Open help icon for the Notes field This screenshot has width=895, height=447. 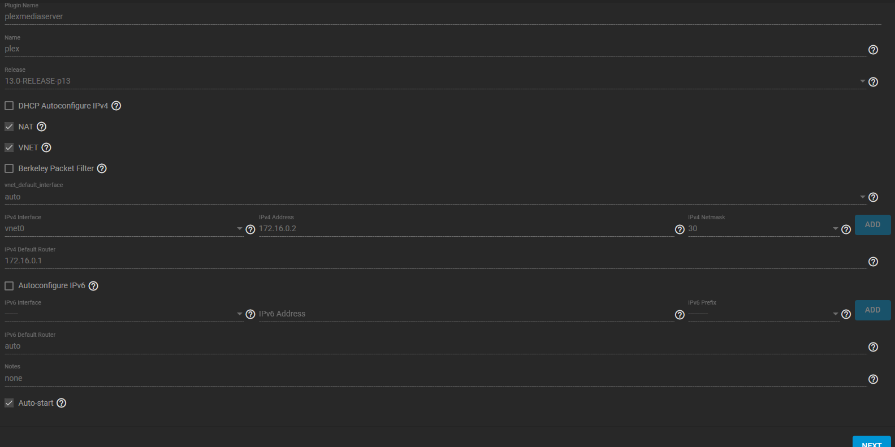pyautogui.click(x=873, y=379)
